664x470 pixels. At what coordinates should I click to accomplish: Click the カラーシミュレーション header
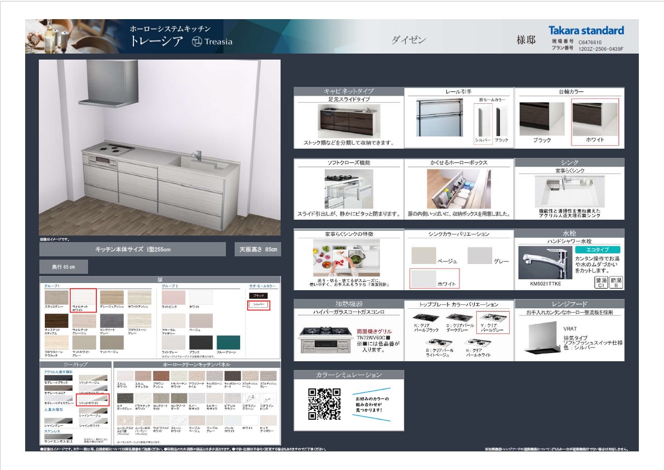click(349, 375)
